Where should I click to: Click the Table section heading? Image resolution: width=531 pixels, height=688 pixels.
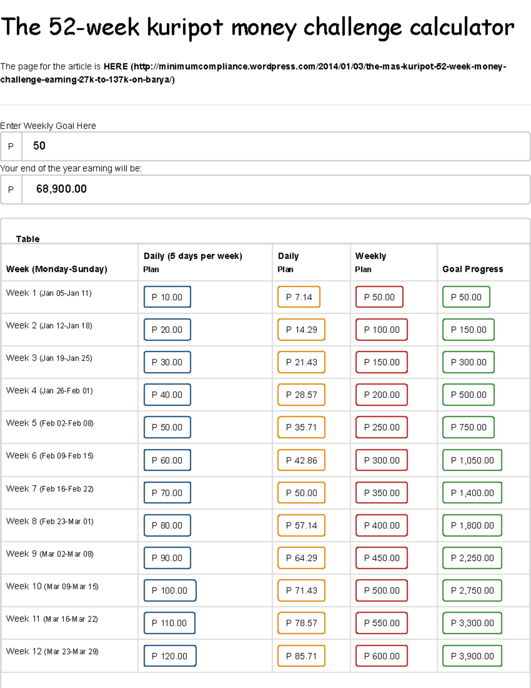tap(28, 239)
